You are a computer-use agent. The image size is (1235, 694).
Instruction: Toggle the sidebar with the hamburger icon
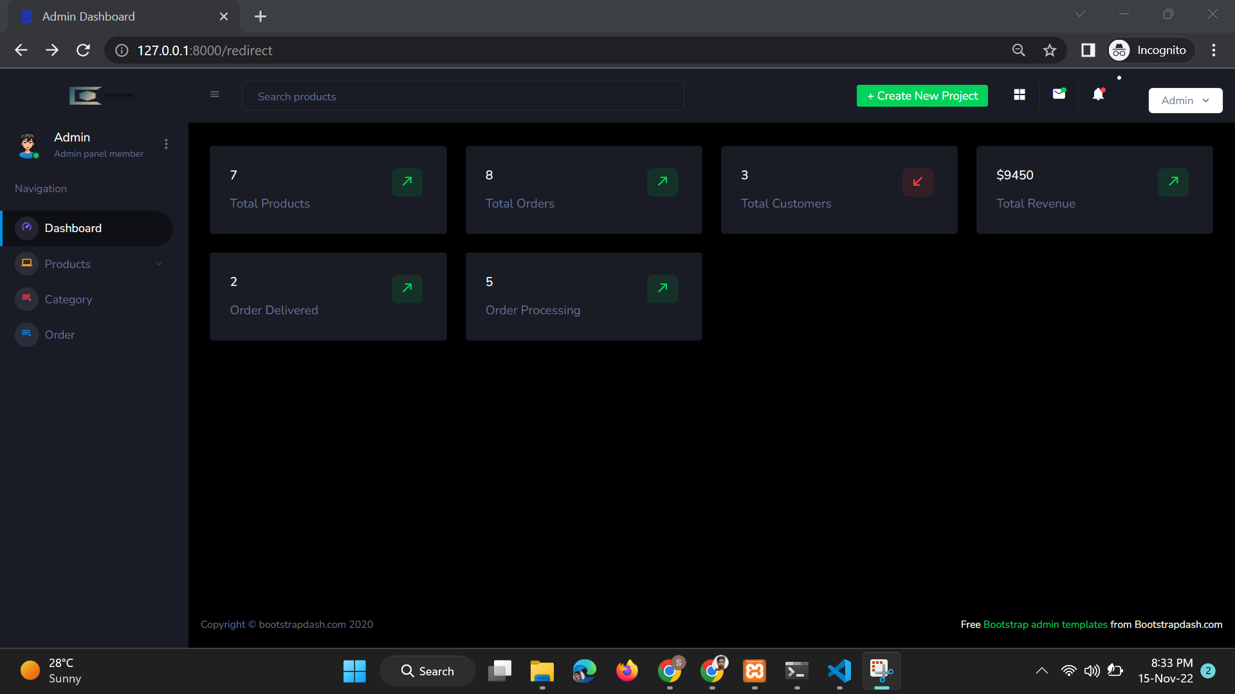215,94
